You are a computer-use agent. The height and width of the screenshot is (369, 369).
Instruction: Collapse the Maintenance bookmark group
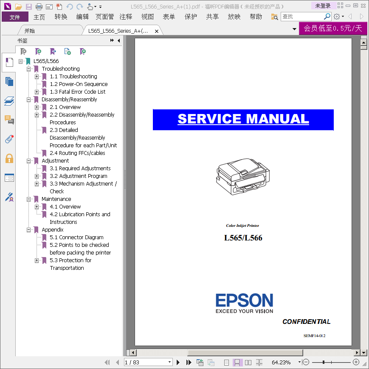pyautogui.click(x=29, y=199)
